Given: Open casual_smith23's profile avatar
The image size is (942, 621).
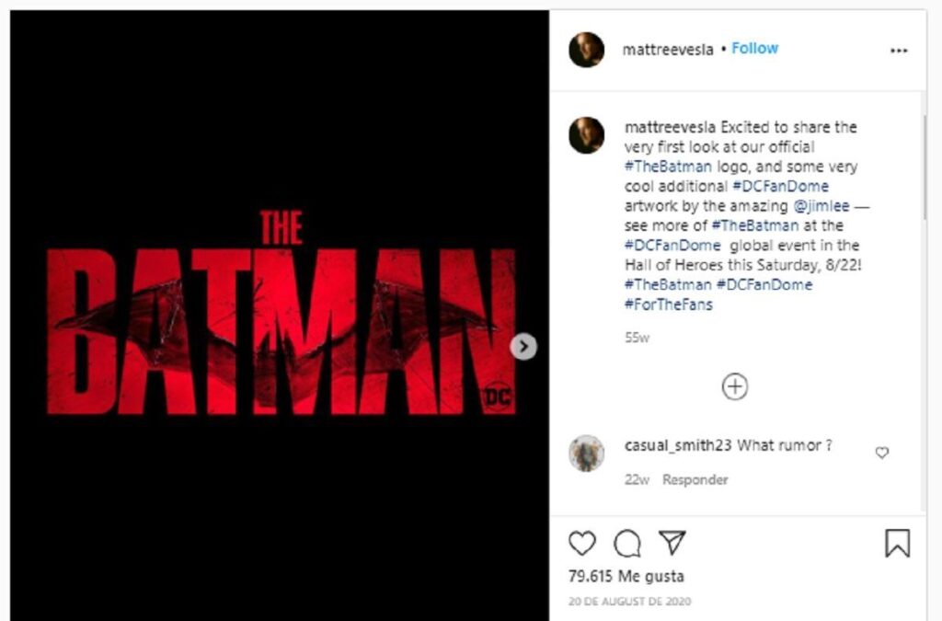Looking at the screenshot, I should (x=586, y=452).
